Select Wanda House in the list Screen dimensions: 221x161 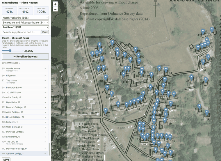(x=24, y=69)
